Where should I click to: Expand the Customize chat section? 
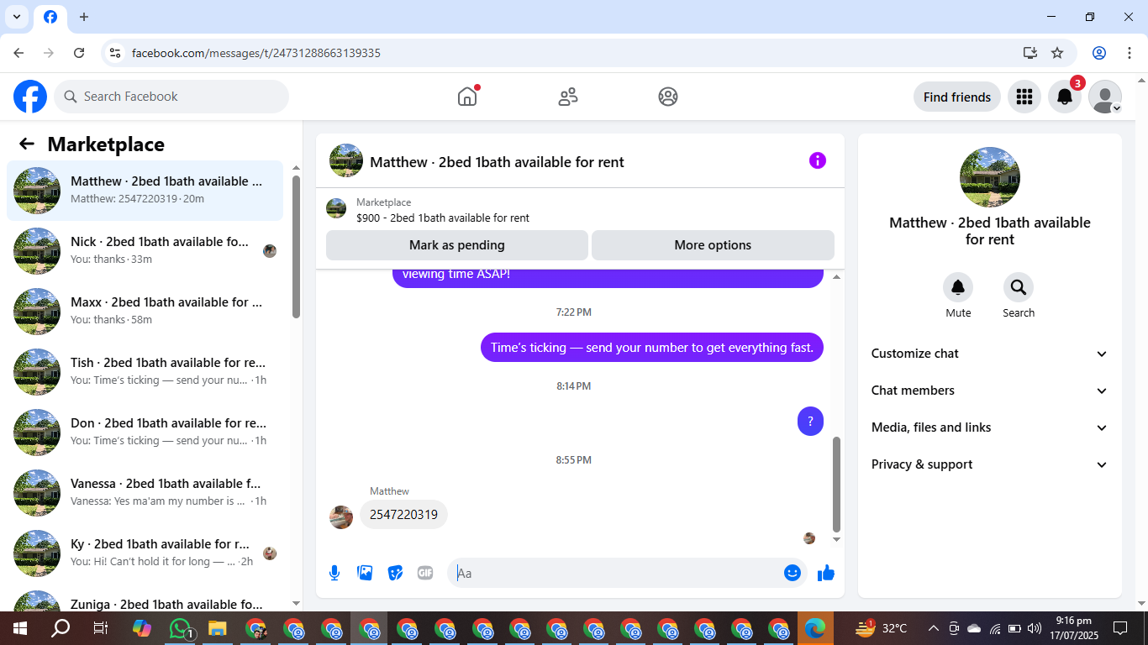point(990,354)
